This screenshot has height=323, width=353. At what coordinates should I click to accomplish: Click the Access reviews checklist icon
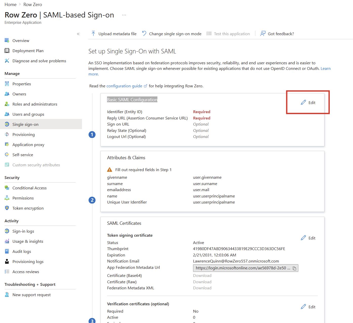pos(7,272)
